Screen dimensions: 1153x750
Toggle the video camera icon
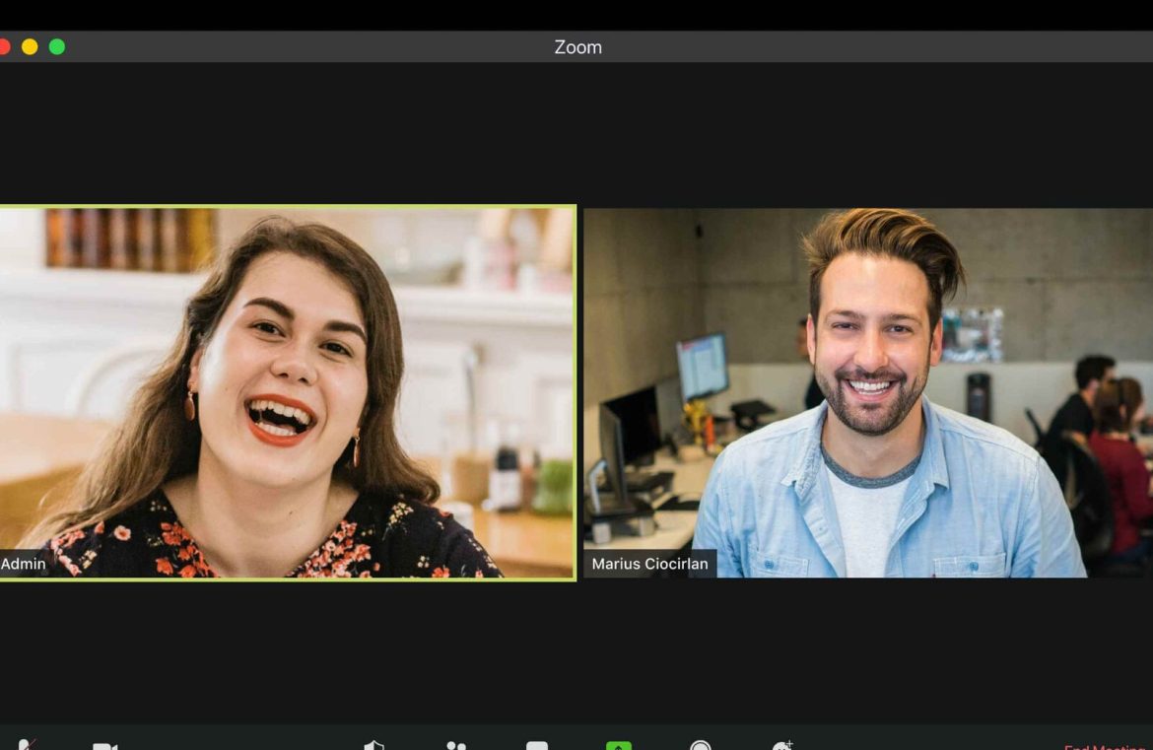click(x=104, y=746)
